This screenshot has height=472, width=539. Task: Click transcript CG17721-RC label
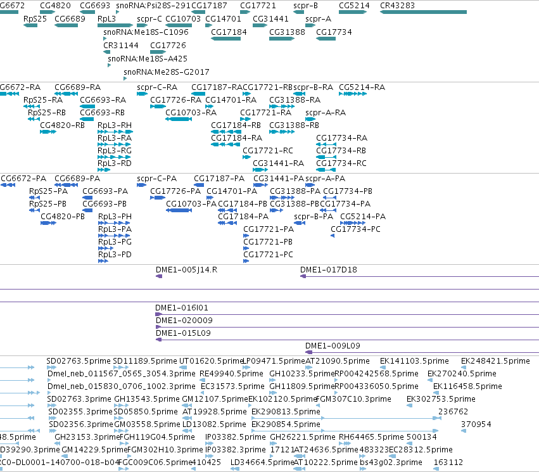[x=268, y=151]
